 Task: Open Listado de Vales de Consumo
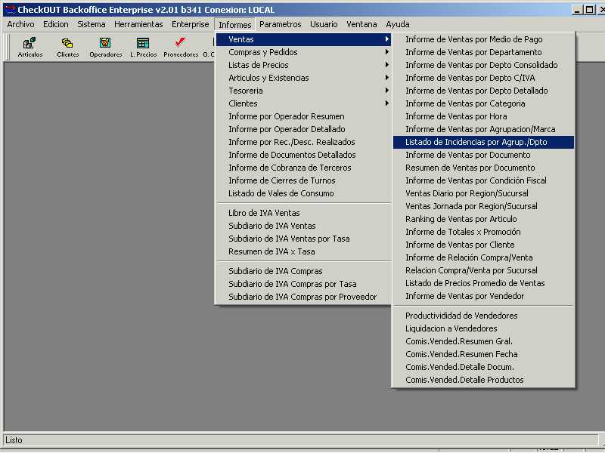coord(303,193)
